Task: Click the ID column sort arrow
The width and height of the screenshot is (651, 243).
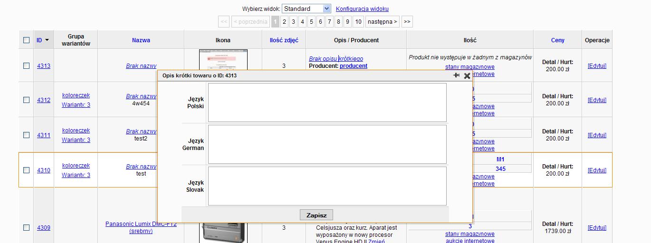Action: [x=47, y=40]
